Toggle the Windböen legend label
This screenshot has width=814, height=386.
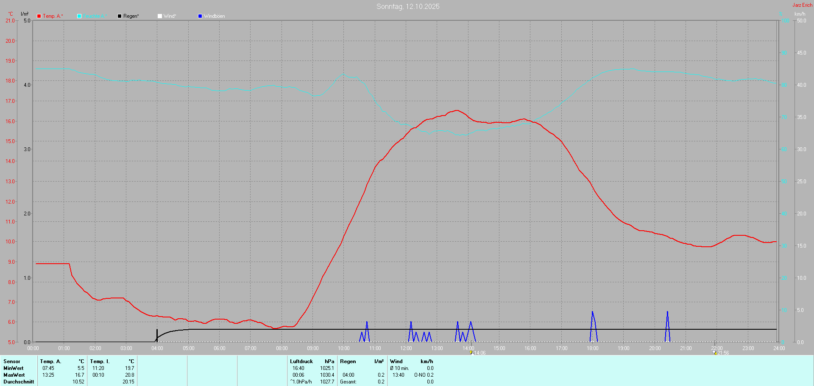point(215,16)
